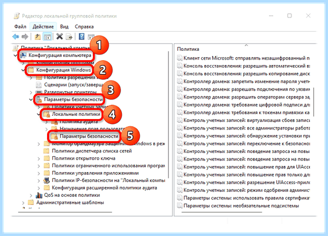Open the Вид menu
328x236 pixels.
(x=64, y=27)
